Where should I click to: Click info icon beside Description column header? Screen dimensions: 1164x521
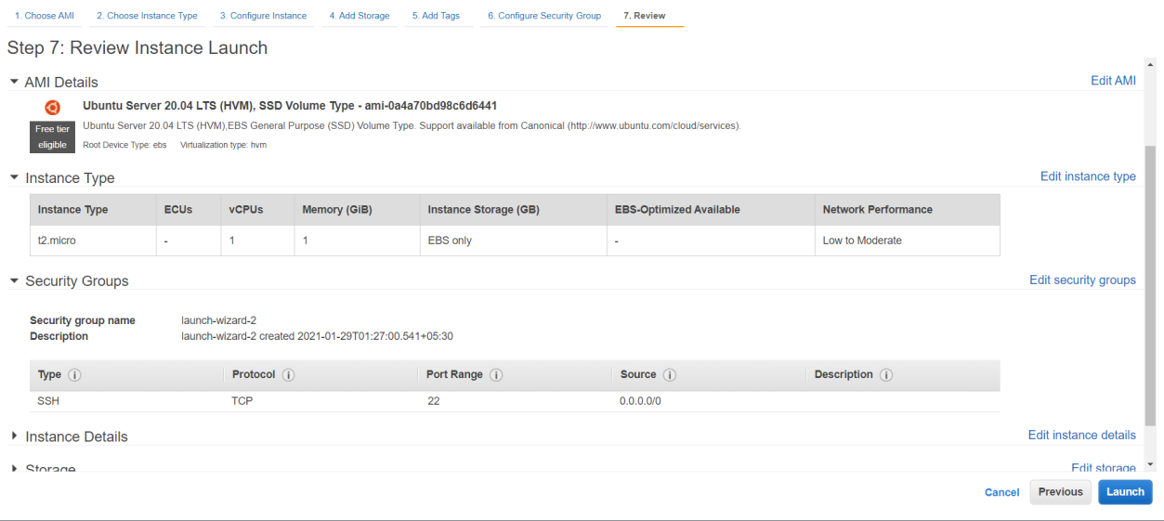pyautogui.click(x=886, y=375)
